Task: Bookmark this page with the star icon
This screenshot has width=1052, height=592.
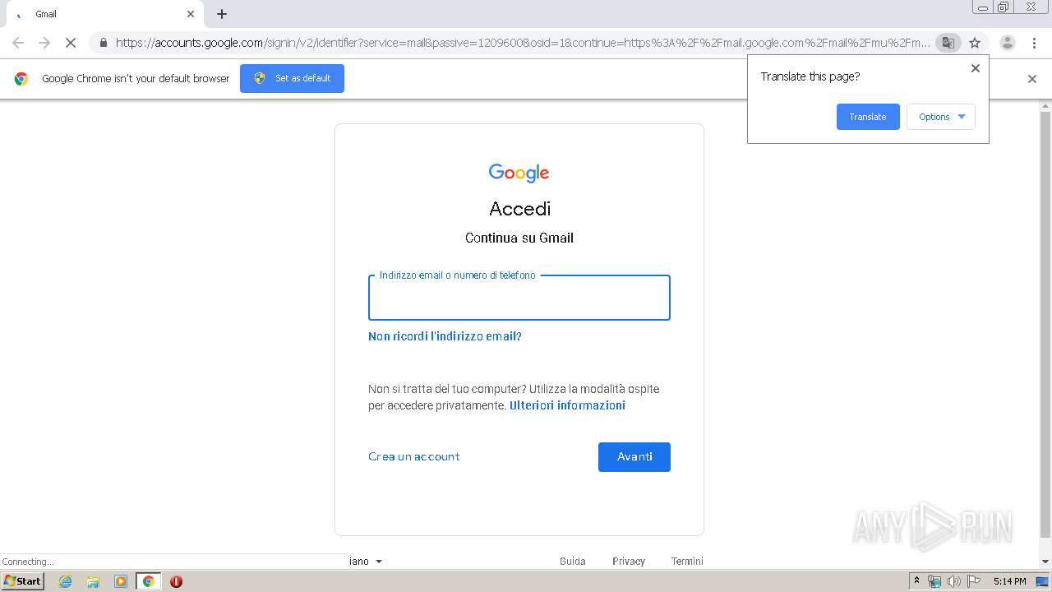Action: (975, 43)
